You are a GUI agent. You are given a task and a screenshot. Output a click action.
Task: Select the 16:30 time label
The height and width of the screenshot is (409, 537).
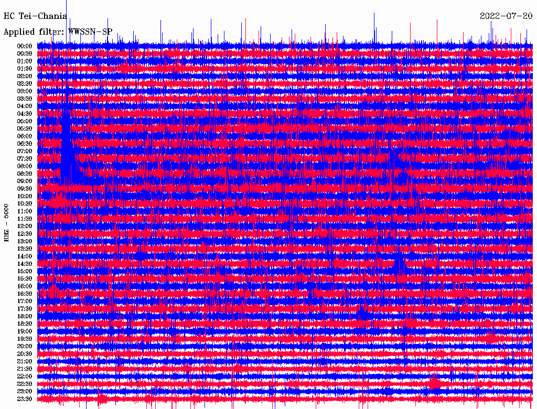tap(24, 294)
